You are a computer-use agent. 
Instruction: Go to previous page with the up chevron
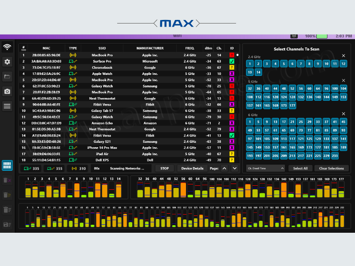(x=224, y=168)
